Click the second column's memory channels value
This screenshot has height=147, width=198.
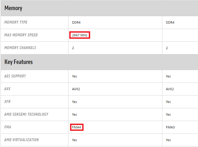[x=167, y=48]
